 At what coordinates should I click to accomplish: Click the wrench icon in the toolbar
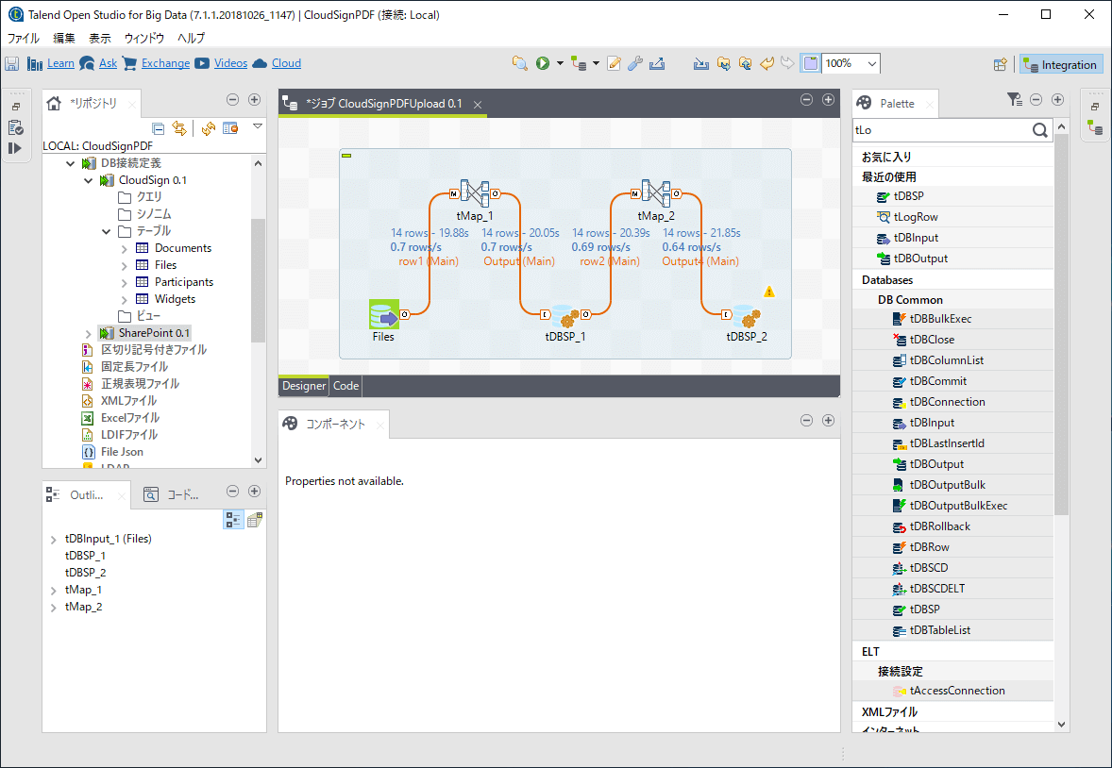pos(635,63)
